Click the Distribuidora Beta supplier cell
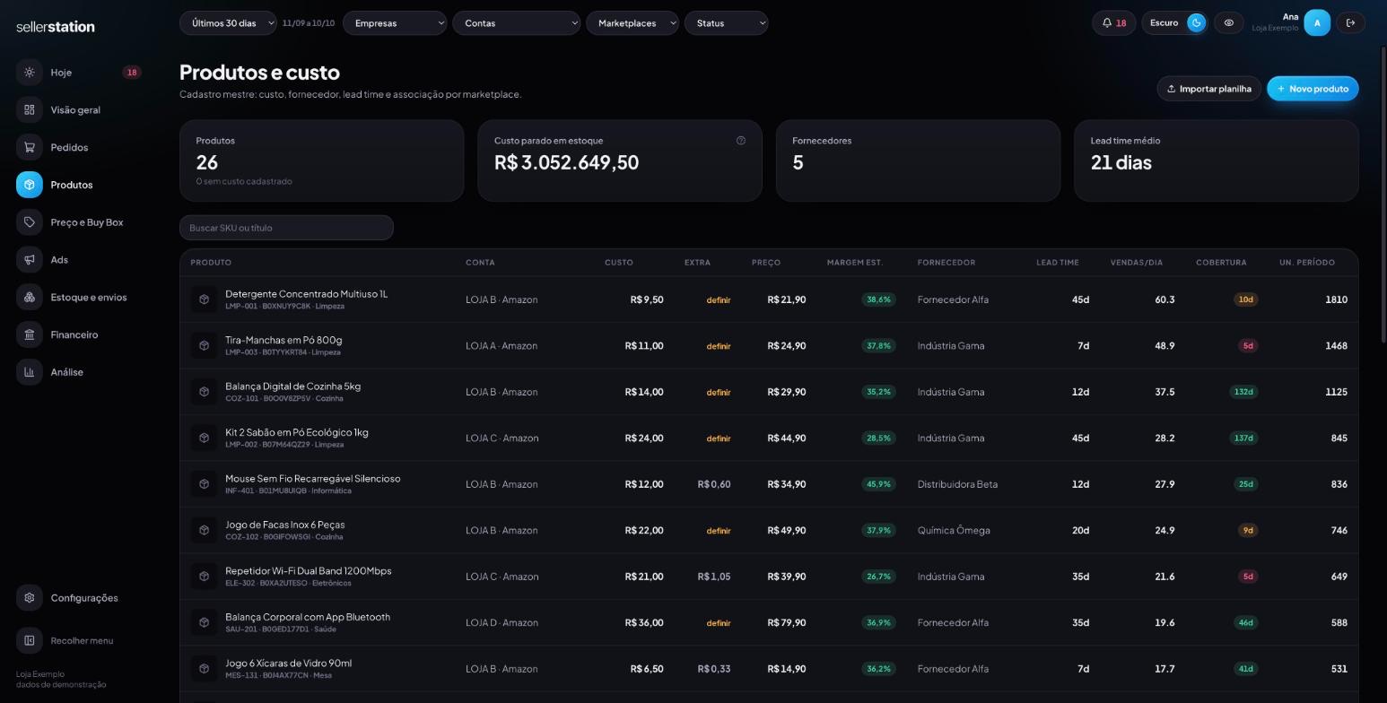The image size is (1387, 703). (957, 484)
